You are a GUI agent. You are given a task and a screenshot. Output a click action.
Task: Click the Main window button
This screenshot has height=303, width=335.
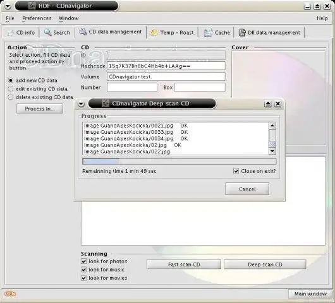310,294
